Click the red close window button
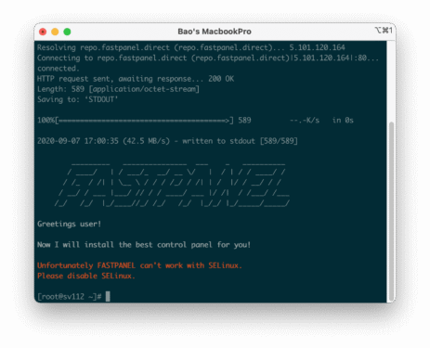Image resolution: width=430 pixels, height=348 pixels. (43, 32)
